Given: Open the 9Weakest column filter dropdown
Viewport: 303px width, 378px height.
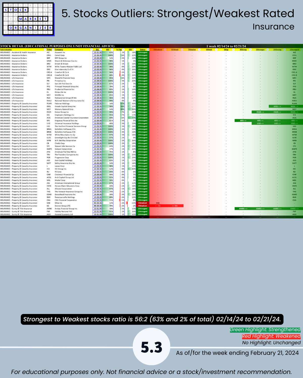Looking at the screenshot, I should 165,50.
